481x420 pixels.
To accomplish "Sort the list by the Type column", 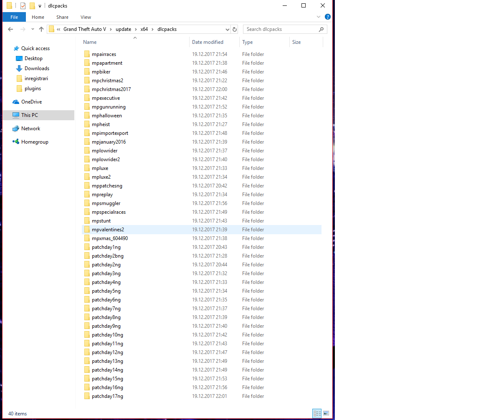I will tap(264, 42).
